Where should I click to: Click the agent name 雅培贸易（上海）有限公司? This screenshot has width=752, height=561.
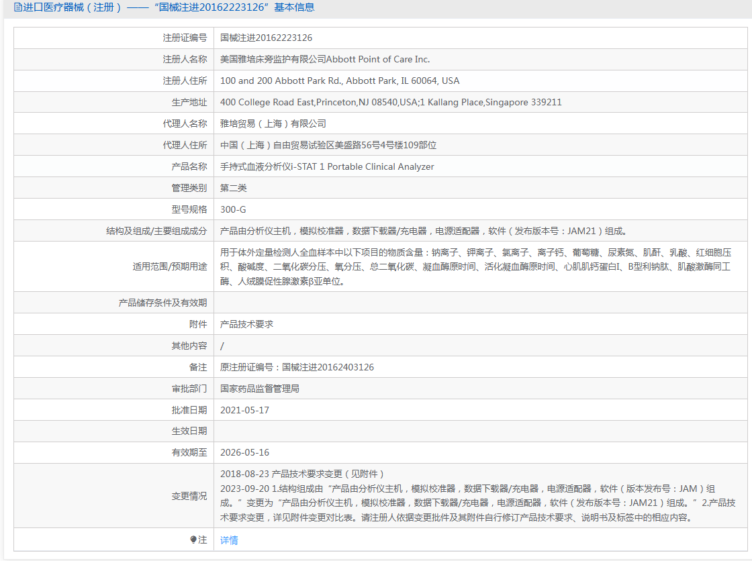coord(273,123)
